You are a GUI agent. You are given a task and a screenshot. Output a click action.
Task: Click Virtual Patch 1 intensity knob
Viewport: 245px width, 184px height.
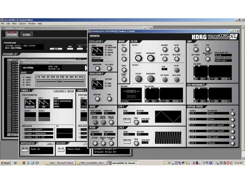(x=232, y=114)
